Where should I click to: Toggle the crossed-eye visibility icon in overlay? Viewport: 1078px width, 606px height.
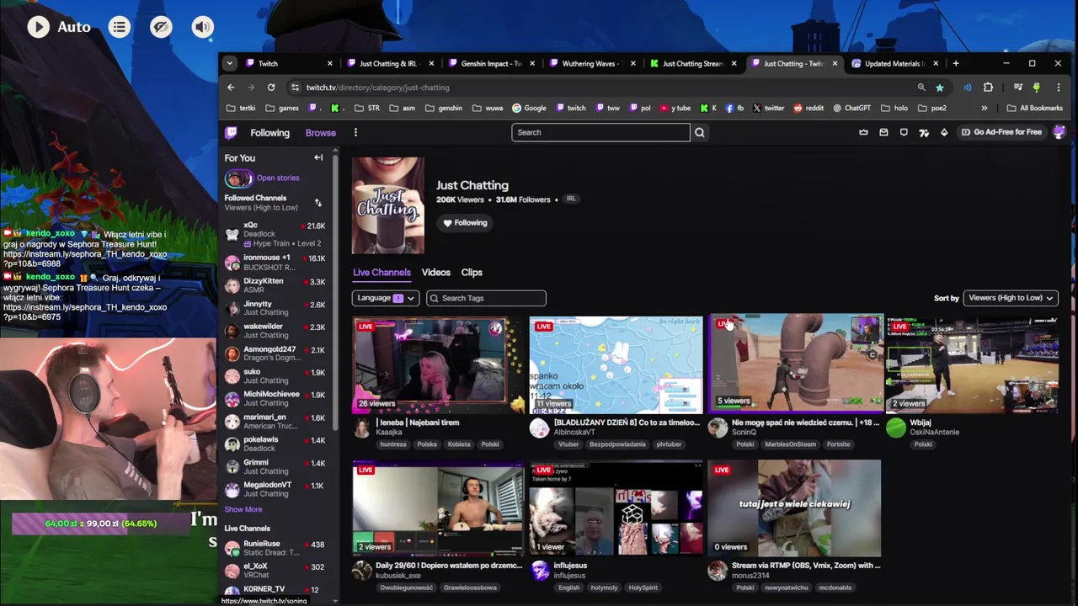point(161,27)
